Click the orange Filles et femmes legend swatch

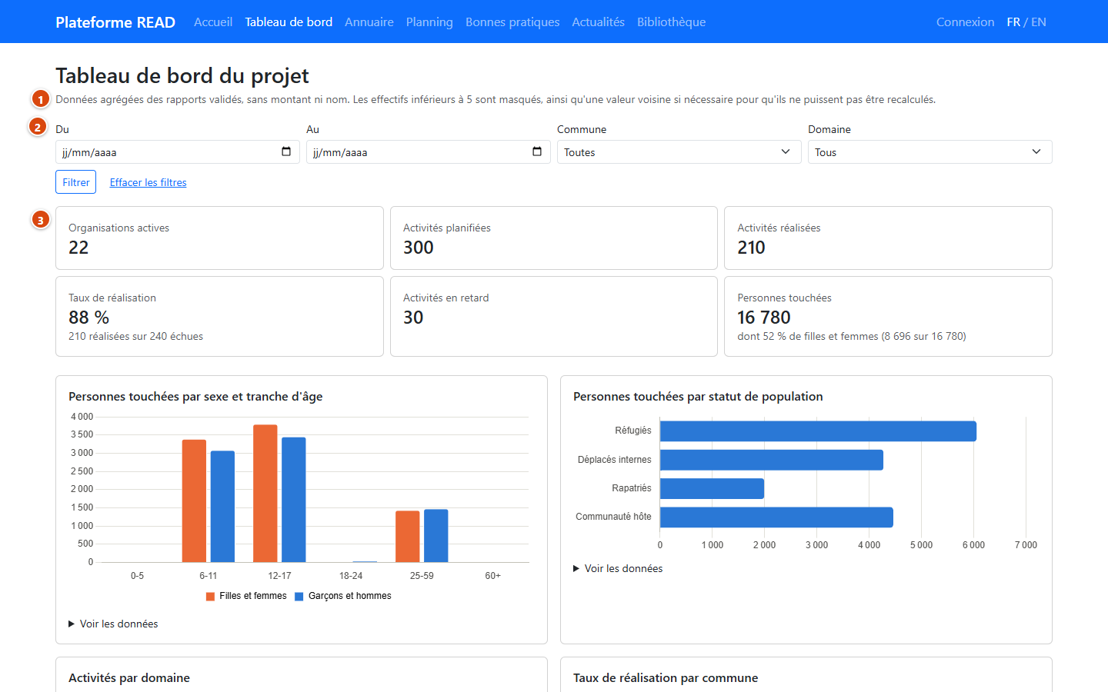click(x=210, y=596)
